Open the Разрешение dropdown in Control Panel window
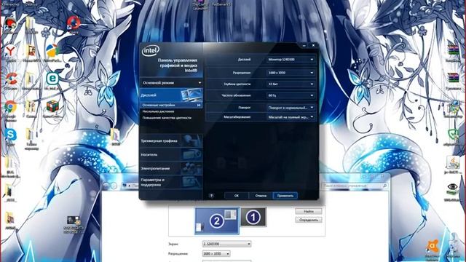466x262 pixels. click(x=216, y=254)
